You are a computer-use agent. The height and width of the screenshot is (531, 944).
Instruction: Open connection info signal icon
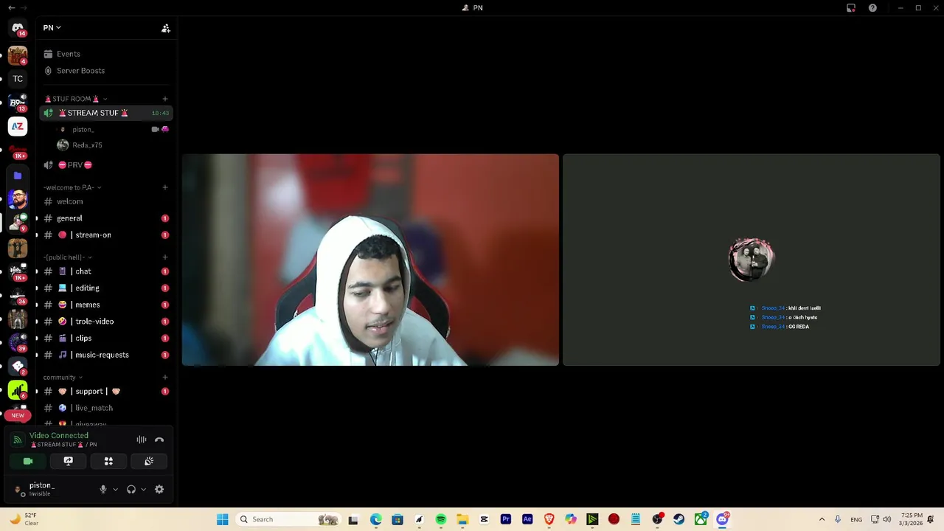[18, 440]
